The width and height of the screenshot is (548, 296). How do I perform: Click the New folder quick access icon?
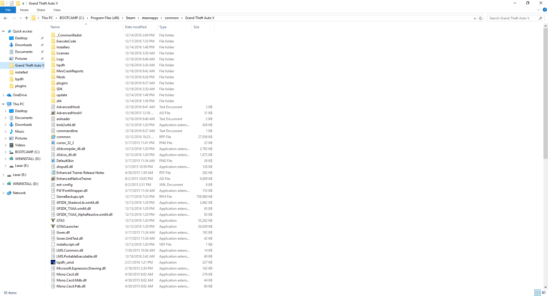click(18, 3)
